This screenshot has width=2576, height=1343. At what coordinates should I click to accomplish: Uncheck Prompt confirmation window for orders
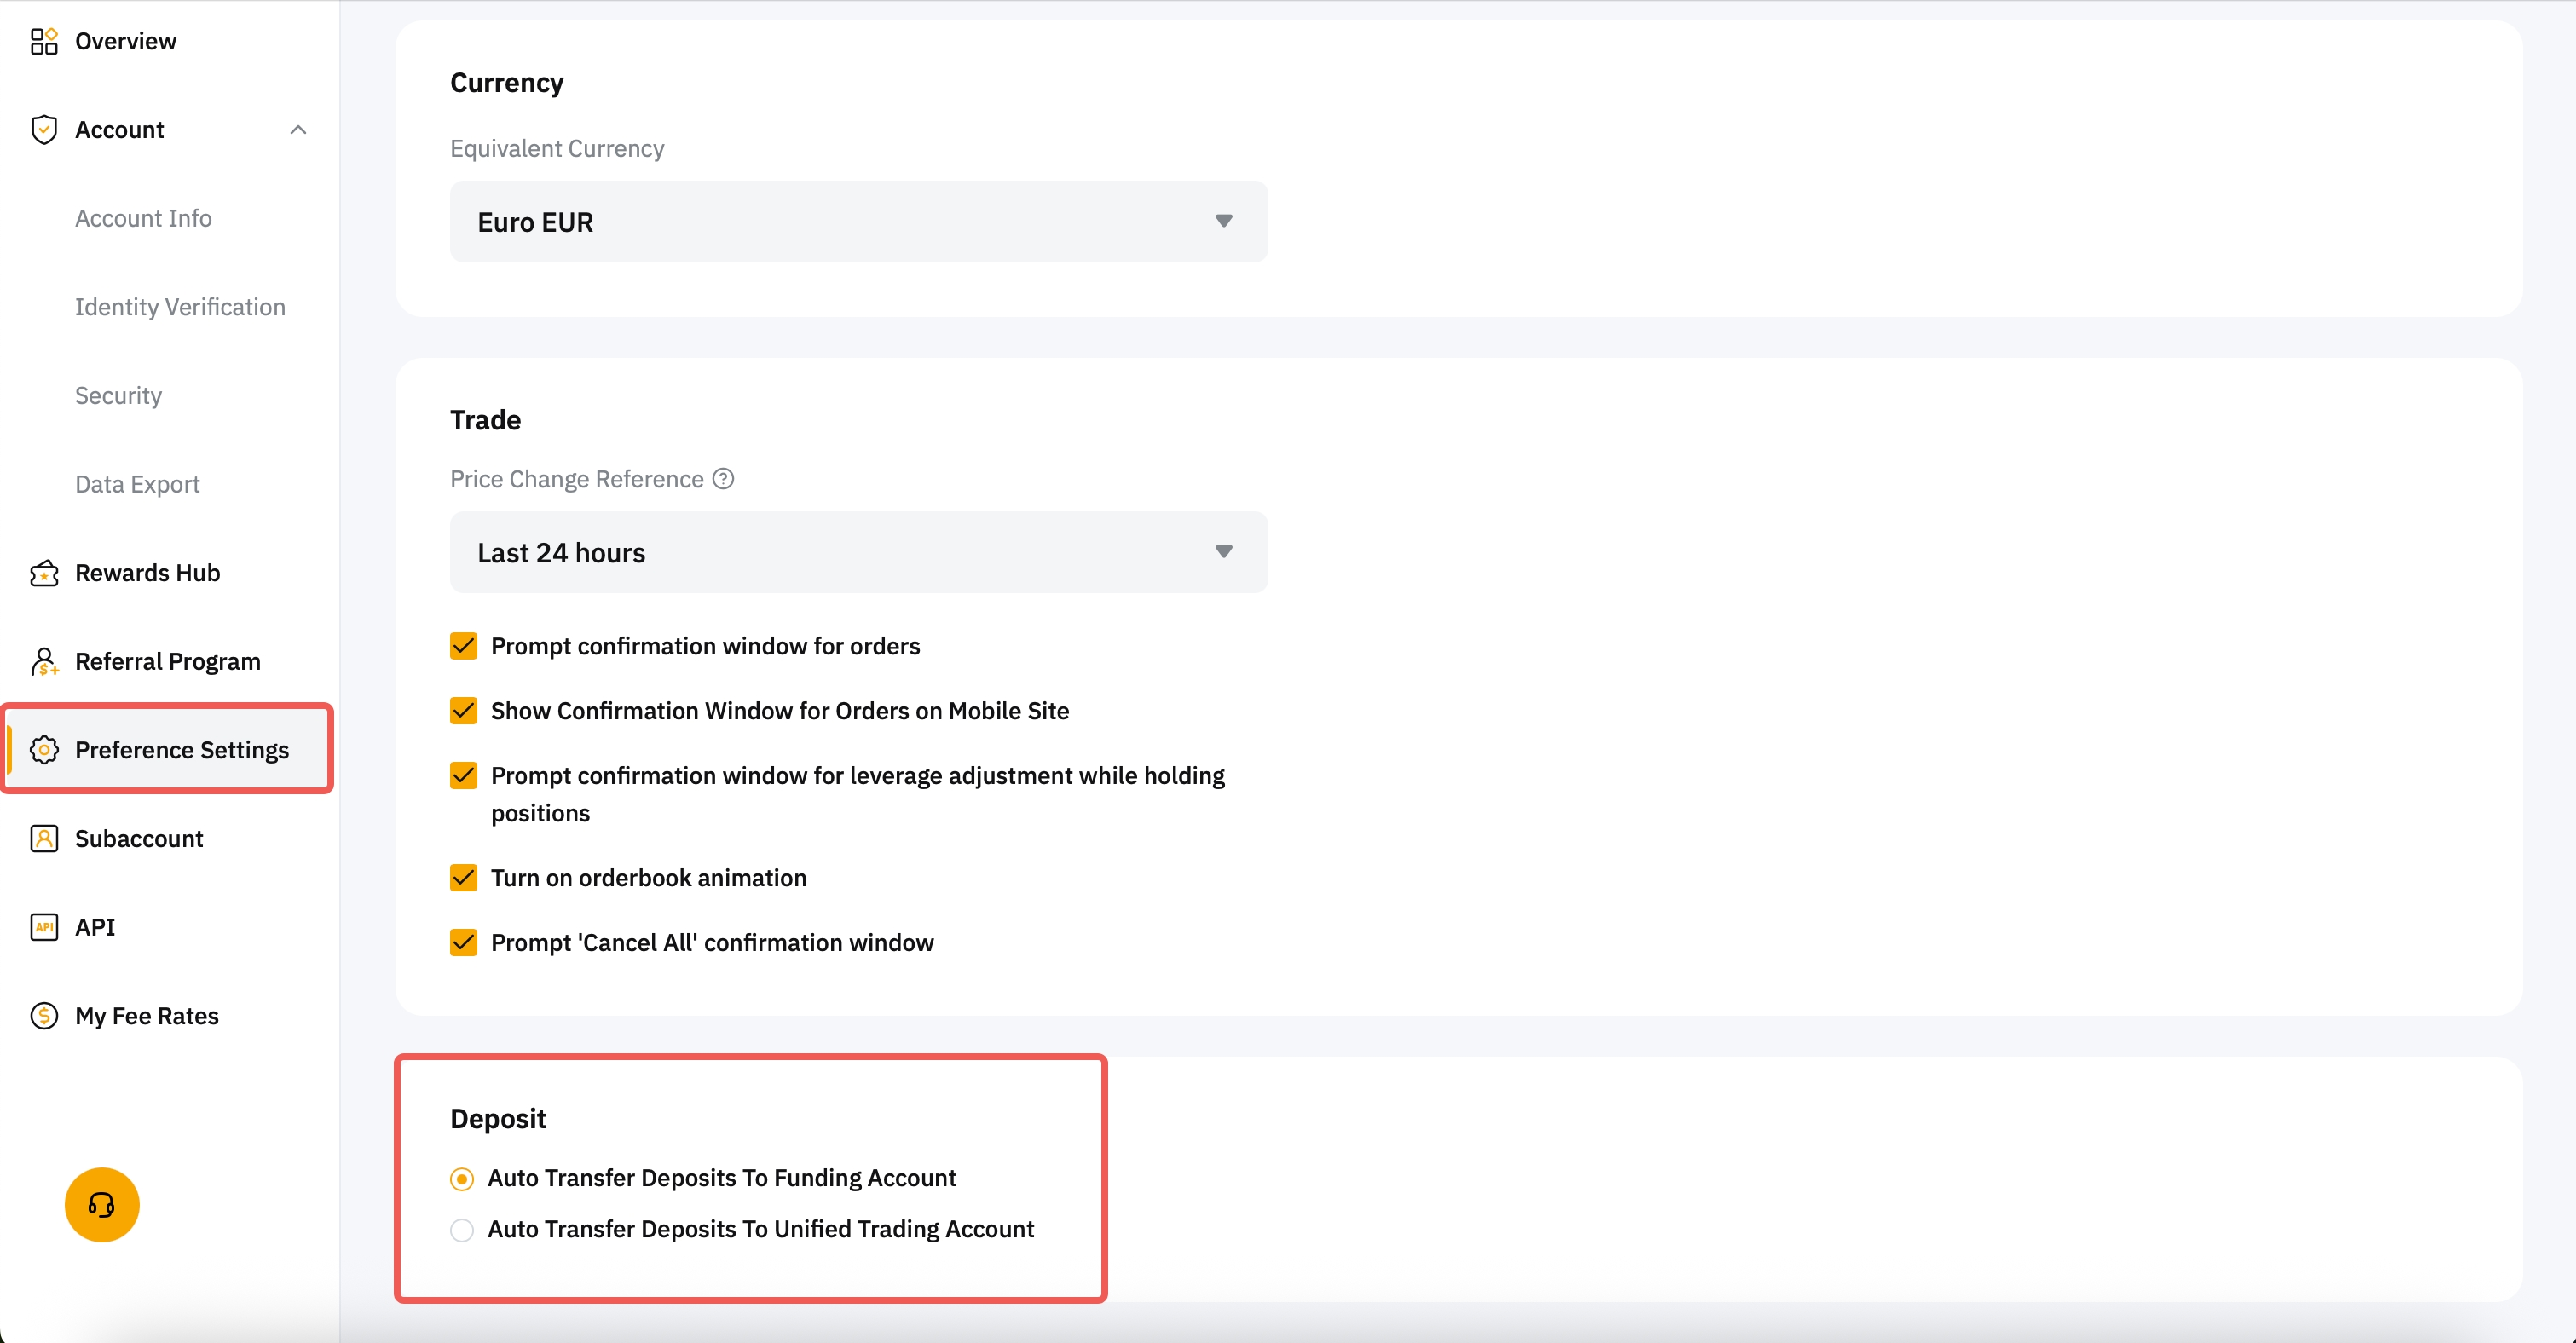pyautogui.click(x=463, y=646)
